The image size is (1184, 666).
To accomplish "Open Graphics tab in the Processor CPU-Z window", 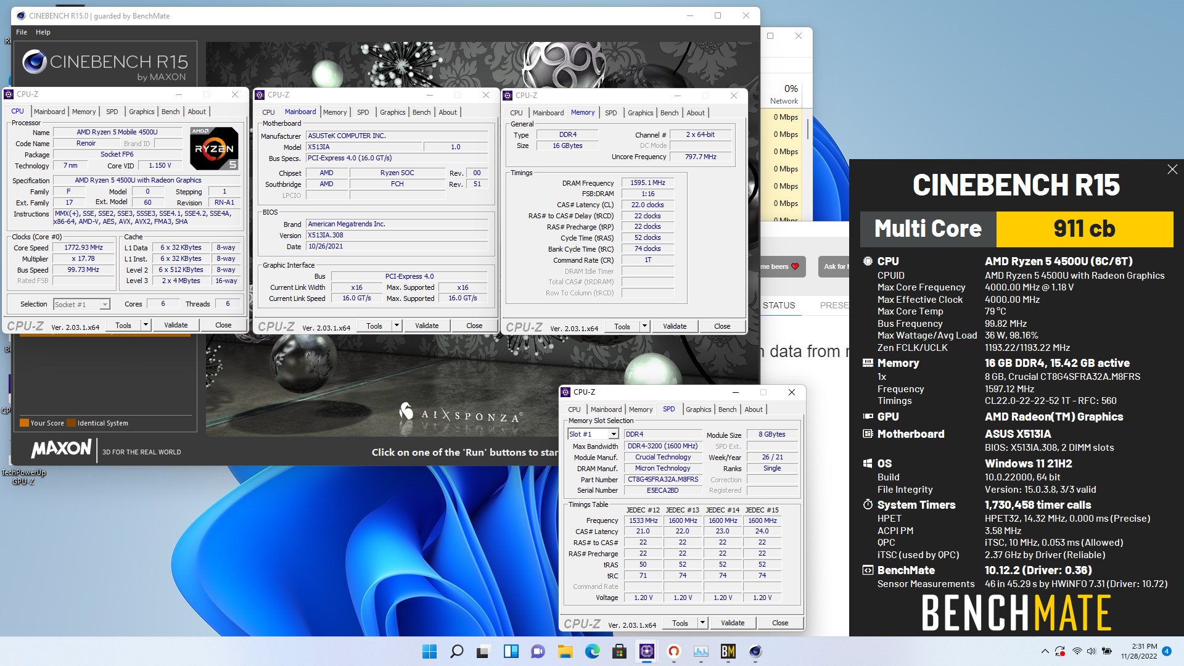I will tap(142, 112).
